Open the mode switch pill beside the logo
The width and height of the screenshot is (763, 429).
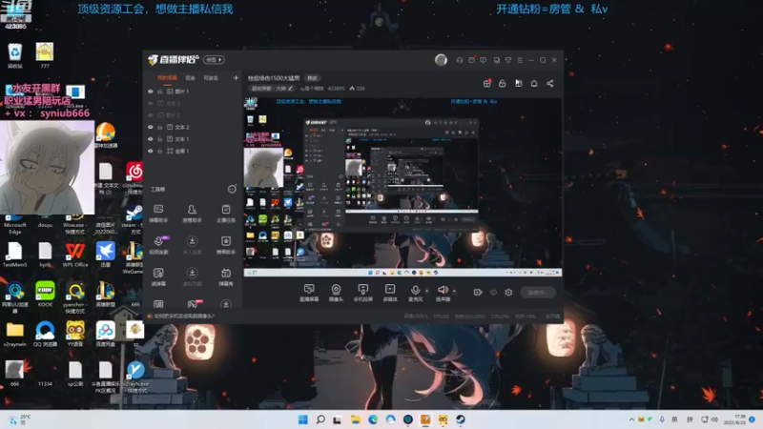[214, 60]
